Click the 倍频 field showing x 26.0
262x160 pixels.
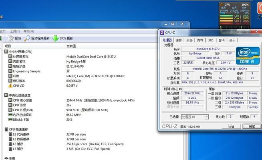pyautogui.click(x=192, y=98)
